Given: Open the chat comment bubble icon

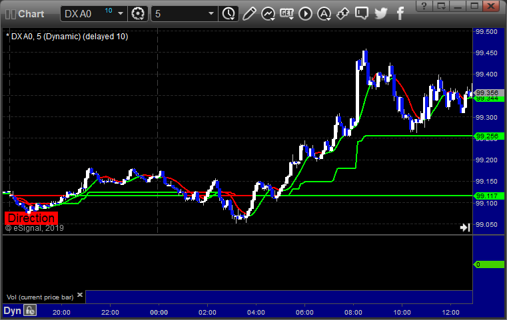Looking at the screenshot, I should 362,13.
